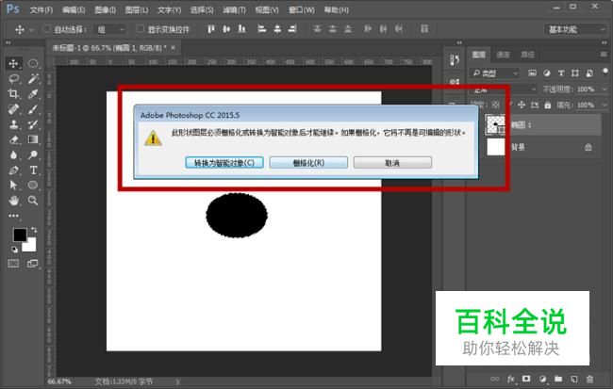
Task: Select the Hand tool
Action: (14, 201)
